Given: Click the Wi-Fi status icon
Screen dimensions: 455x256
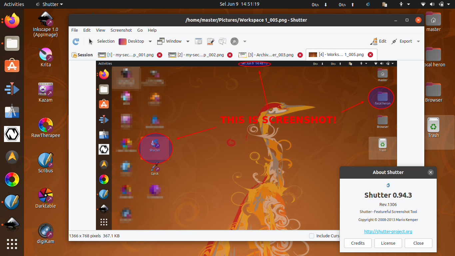Looking at the screenshot, I should 423,4.
